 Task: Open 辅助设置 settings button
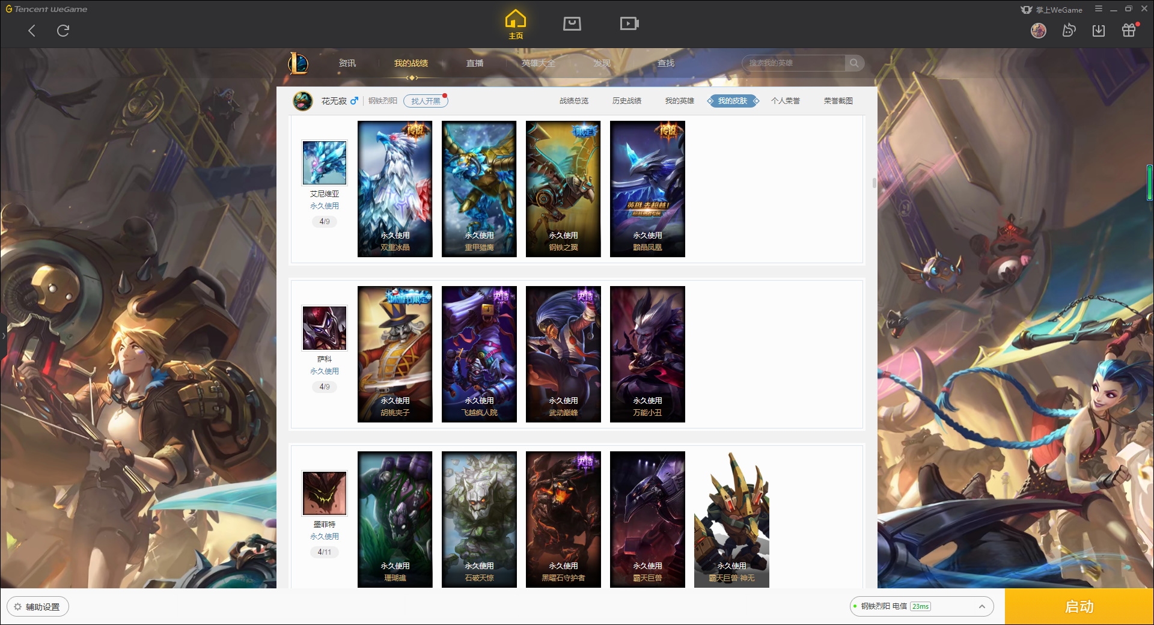click(38, 607)
